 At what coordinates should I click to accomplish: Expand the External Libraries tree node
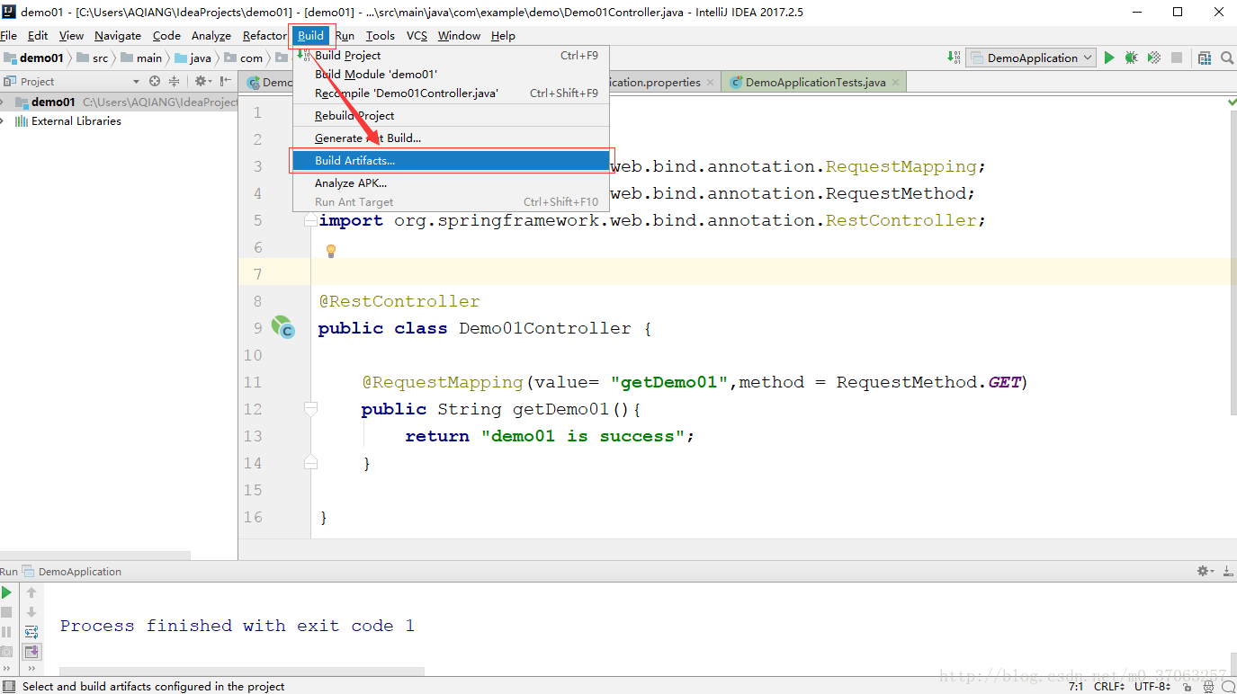(x=4, y=121)
